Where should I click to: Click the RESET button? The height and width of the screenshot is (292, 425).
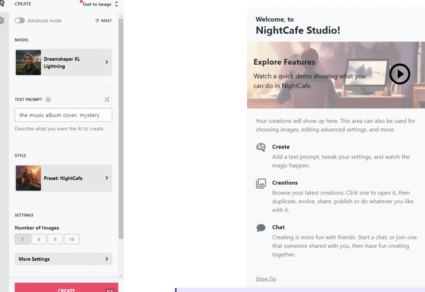104,21
